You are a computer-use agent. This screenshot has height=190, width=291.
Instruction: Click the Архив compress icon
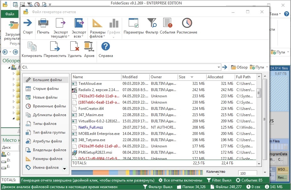coord(89,46)
